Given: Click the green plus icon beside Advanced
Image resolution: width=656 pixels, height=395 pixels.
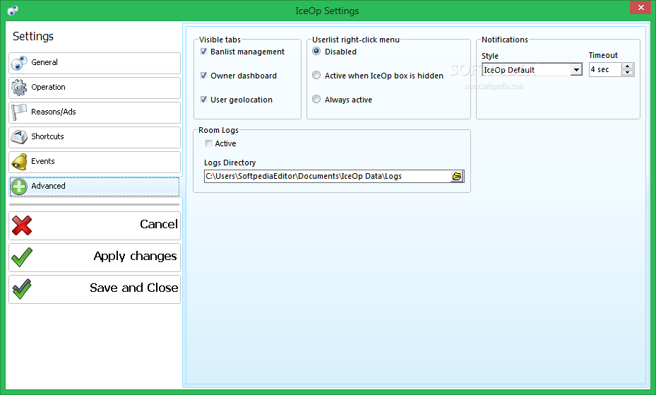Looking at the screenshot, I should point(19,187).
